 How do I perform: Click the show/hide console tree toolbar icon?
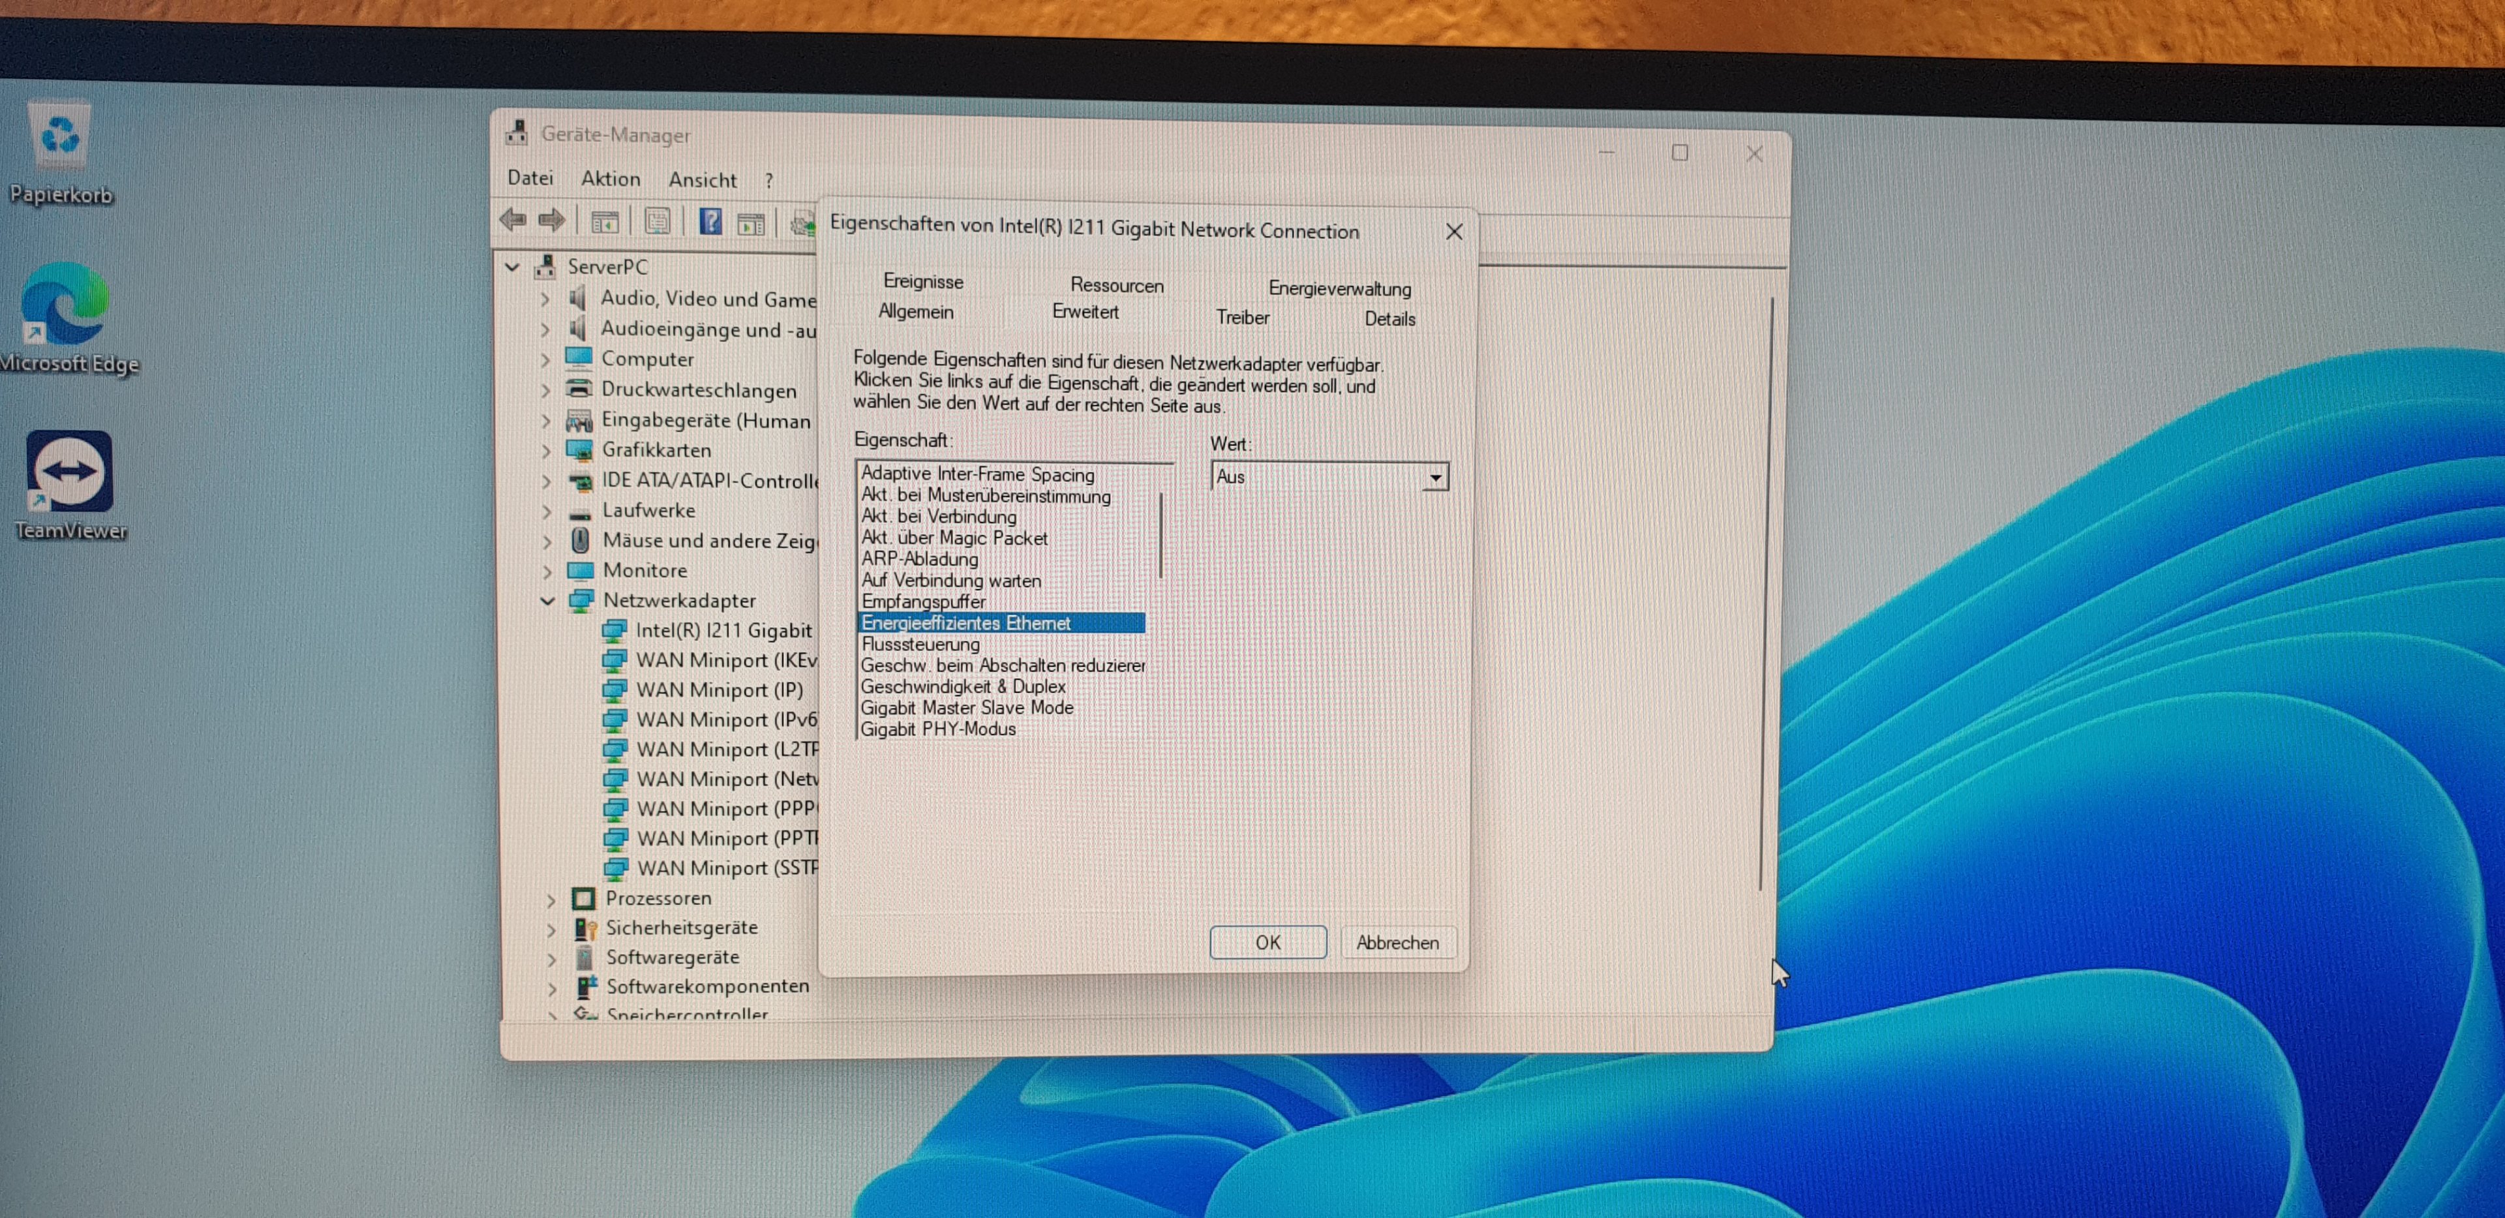[x=605, y=222]
